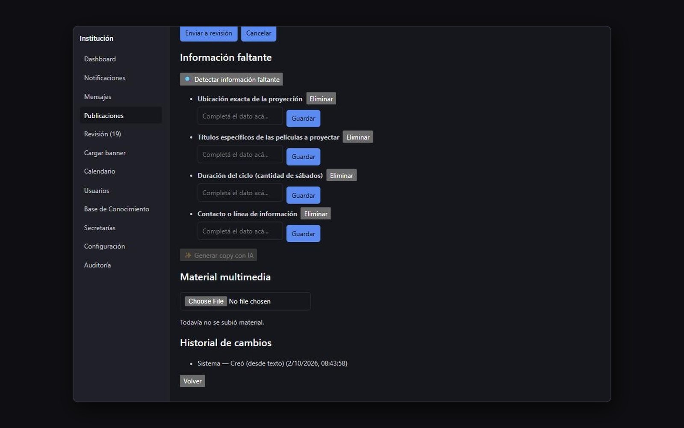The width and height of the screenshot is (684, 428).
Task: Click the sparkle icon on Generar copy con IA
Action: pyautogui.click(x=188, y=255)
